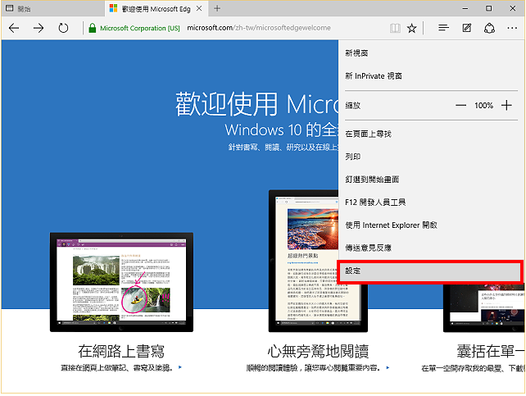Click Microsoft Corporation [US] certificate label

pyautogui.click(x=140, y=28)
